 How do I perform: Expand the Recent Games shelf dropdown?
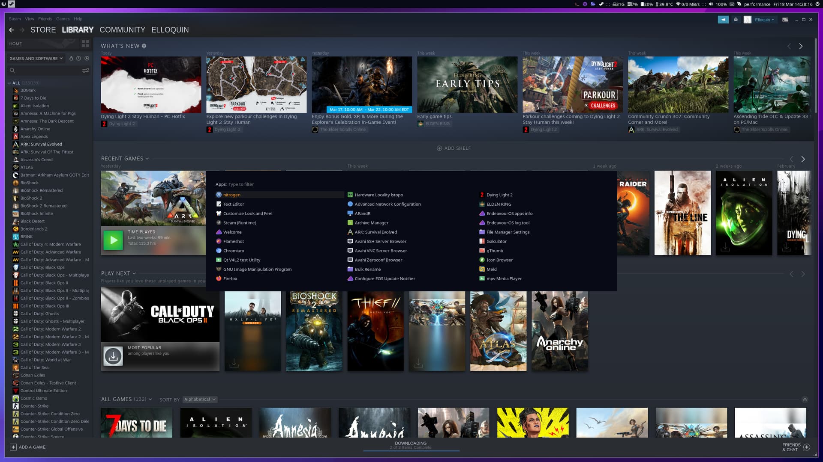coord(147,159)
